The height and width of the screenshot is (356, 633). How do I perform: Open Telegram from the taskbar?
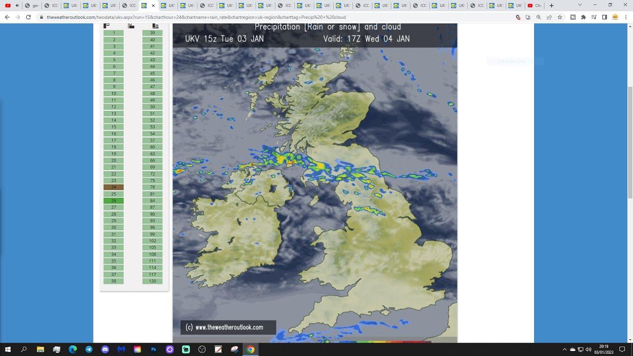click(89, 350)
